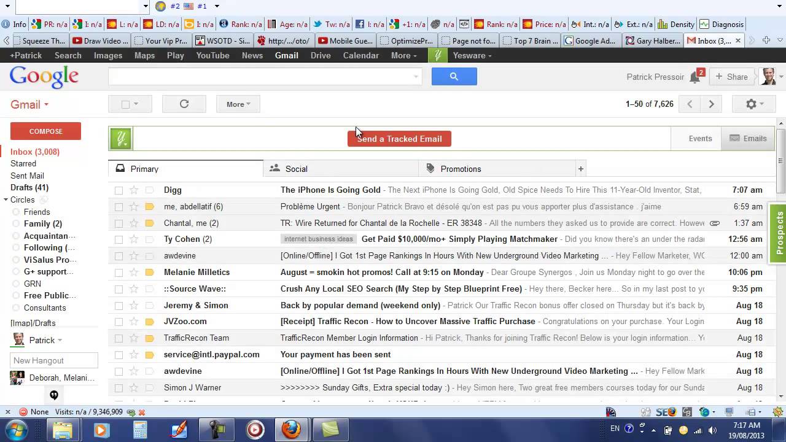Viewport: 786px width, 442px height.
Task: Open the Yesware dropdown menu
Action: click(x=472, y=55)
